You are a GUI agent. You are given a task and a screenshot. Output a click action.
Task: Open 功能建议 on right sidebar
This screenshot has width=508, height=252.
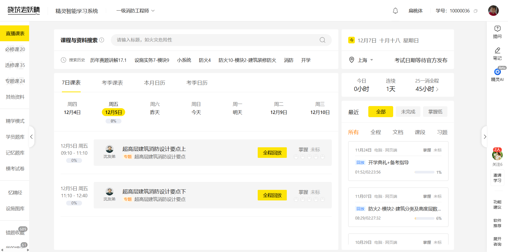pos(497,204)
